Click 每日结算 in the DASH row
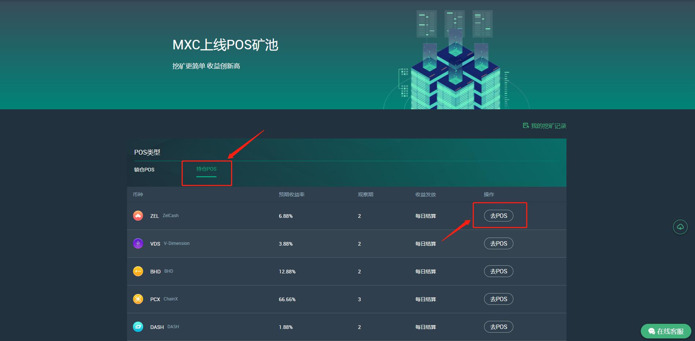This screenshot has width=695, height=341. (x=425, y=327)
